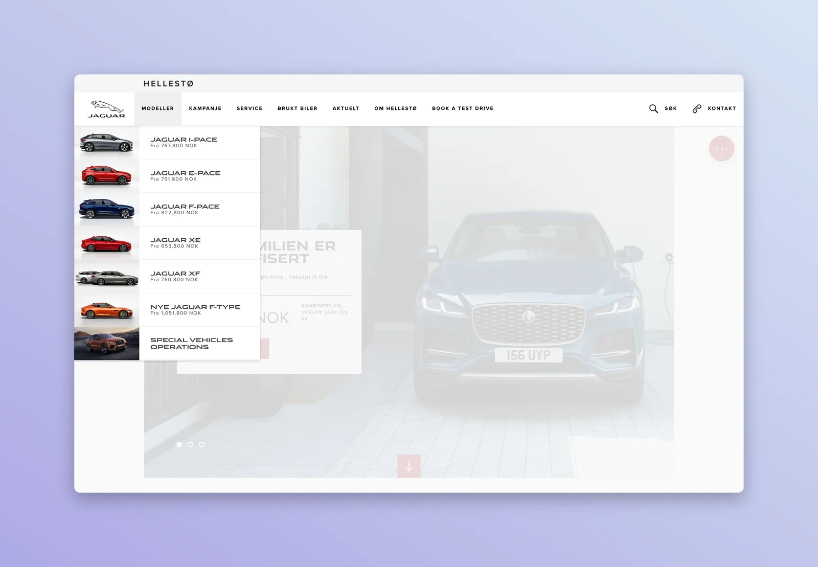Select Aktuelt in the navigation bar
818x567 pixels.
(x=346, y=108)
